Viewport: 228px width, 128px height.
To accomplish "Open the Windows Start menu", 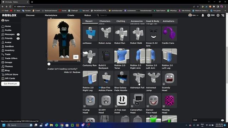I will click(4, 125).
